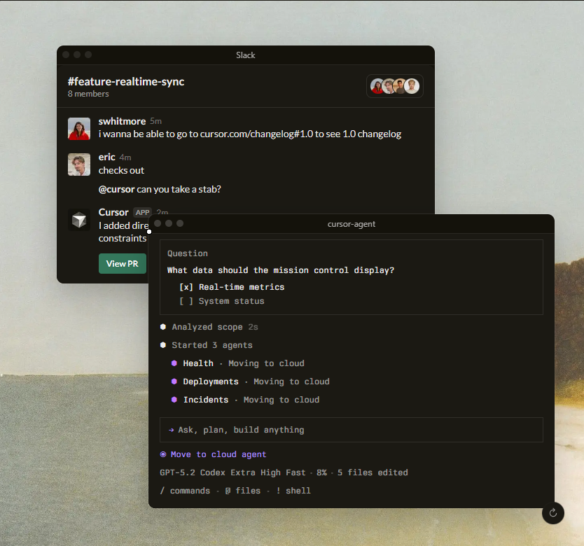Click the ! shell hint
Image resolution: width=584 pixels, height=546 pixels.
(x=293, y=491)
